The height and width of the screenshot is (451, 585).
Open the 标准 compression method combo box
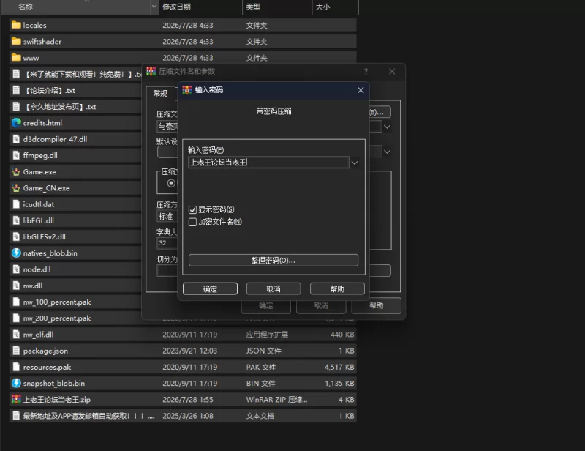coord(167,216)
